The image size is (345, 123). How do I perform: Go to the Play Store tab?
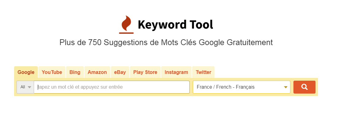[x=145, y=72]
